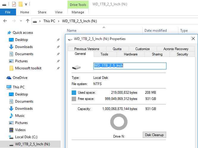Open the Recent locations dropdown arrow

21,21
